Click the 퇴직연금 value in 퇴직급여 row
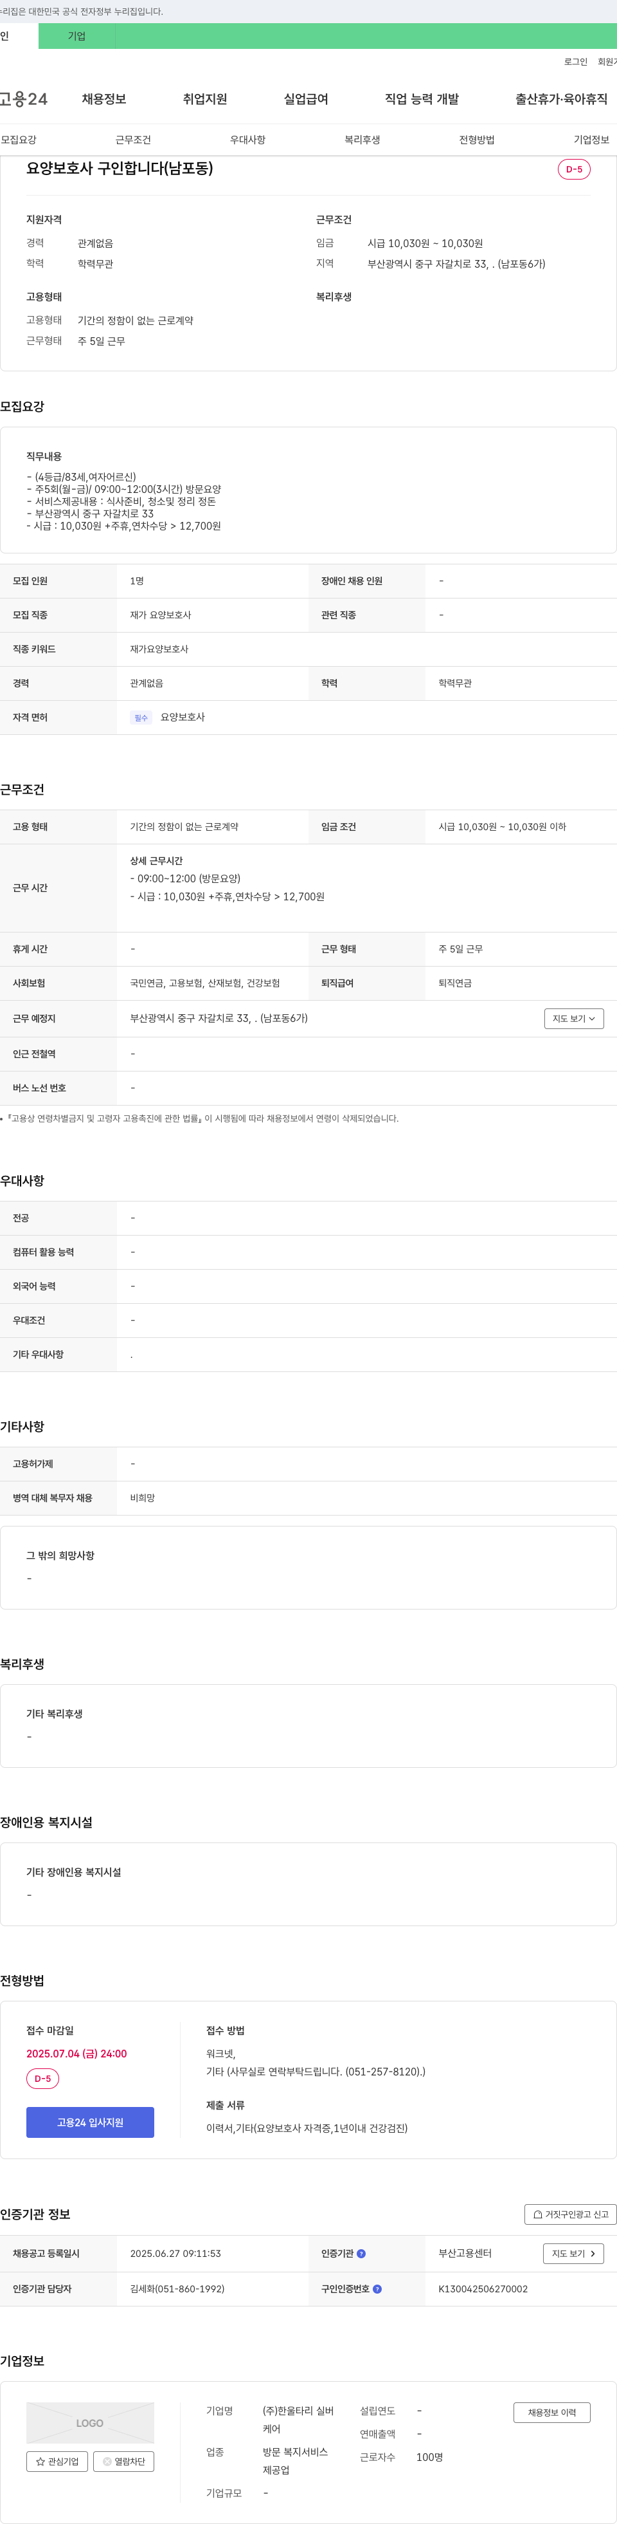This screenshot has height=2524, width=617. pyautogui.click(x=454, y=983)
